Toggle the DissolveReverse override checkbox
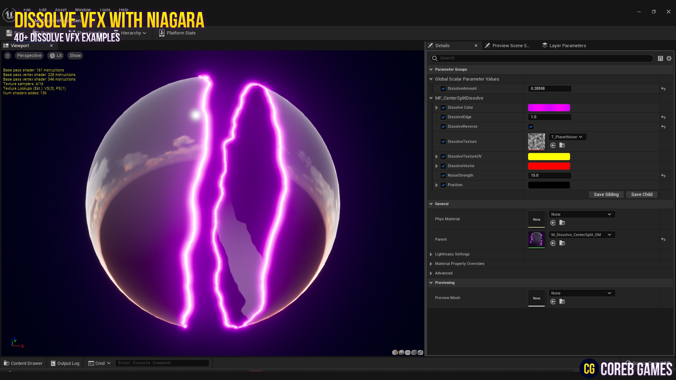 pos(443,127)
